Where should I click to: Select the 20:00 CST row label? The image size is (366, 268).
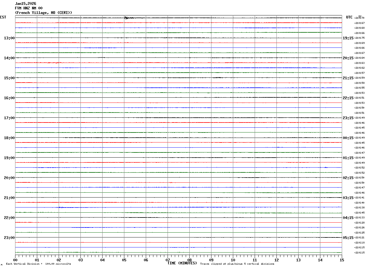coord(9,178)
